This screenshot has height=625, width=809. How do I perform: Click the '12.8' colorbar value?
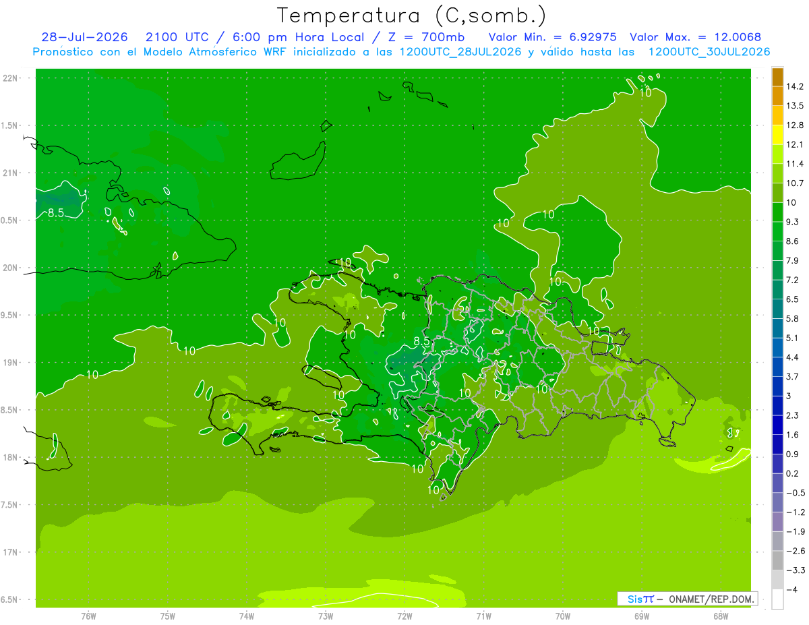[795, 125]
